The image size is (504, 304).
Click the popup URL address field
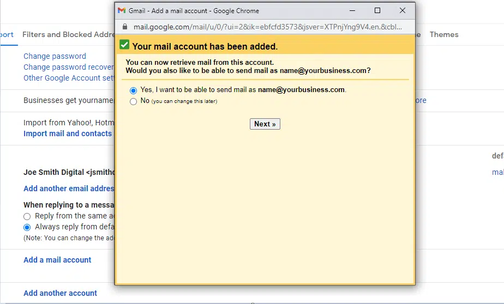click(267, 26)
